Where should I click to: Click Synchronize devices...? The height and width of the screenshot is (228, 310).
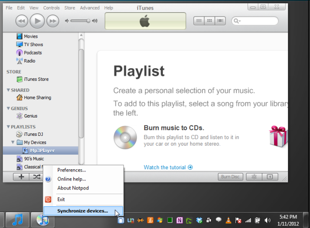(84, 211)
